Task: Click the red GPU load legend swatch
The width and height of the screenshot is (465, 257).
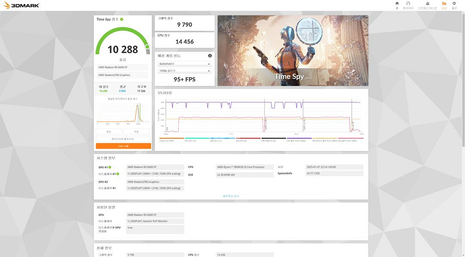Action: (248, 139)
